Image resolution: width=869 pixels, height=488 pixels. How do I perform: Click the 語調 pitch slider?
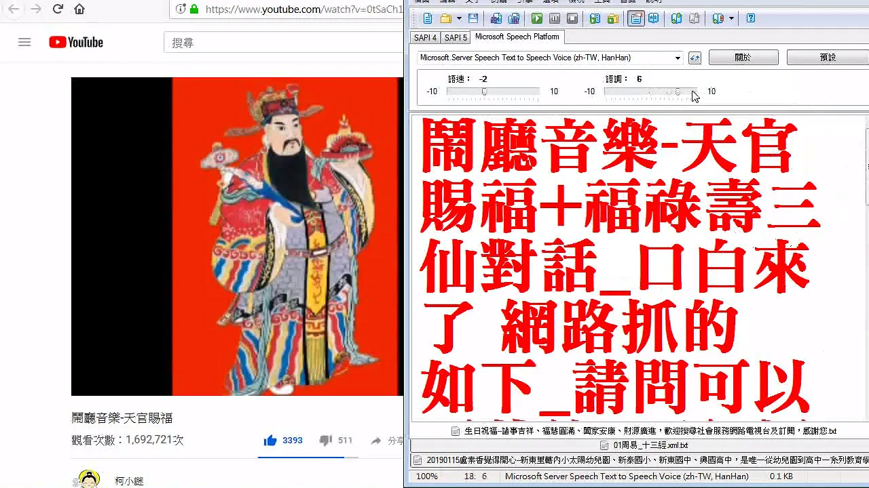coord(650,91)
